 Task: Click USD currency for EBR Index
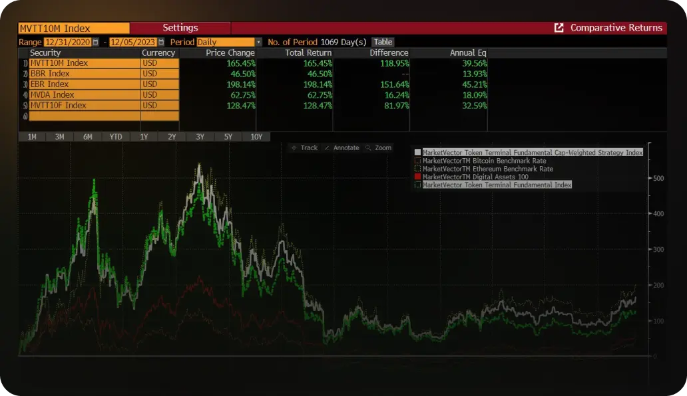click(160, 84)
